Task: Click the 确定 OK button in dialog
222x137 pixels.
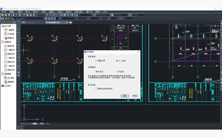Action: click(125, 96)
